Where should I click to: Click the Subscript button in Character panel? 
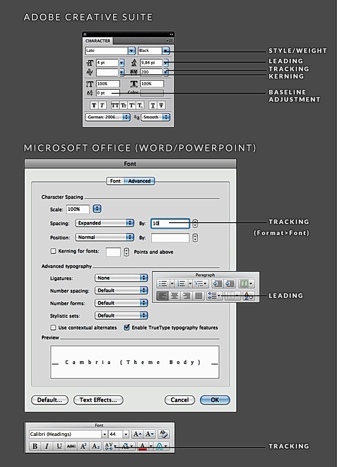click(x=140, y=105)
